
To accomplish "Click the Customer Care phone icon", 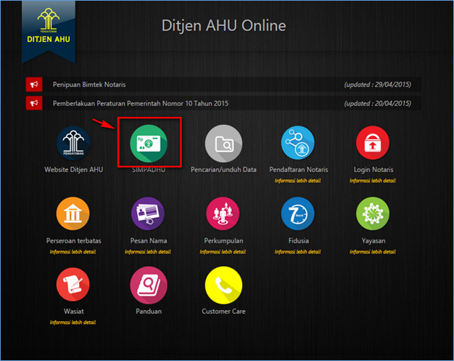I will pos(223,285).
